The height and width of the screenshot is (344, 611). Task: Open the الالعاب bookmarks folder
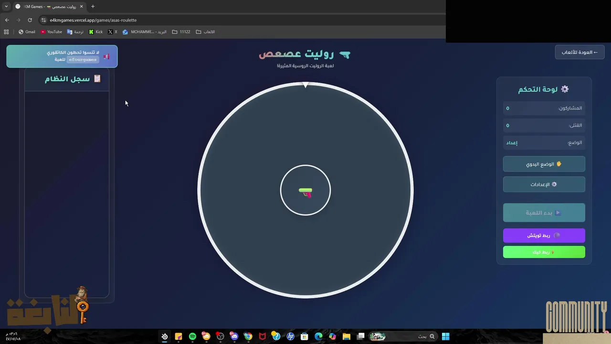click(205, 32)
